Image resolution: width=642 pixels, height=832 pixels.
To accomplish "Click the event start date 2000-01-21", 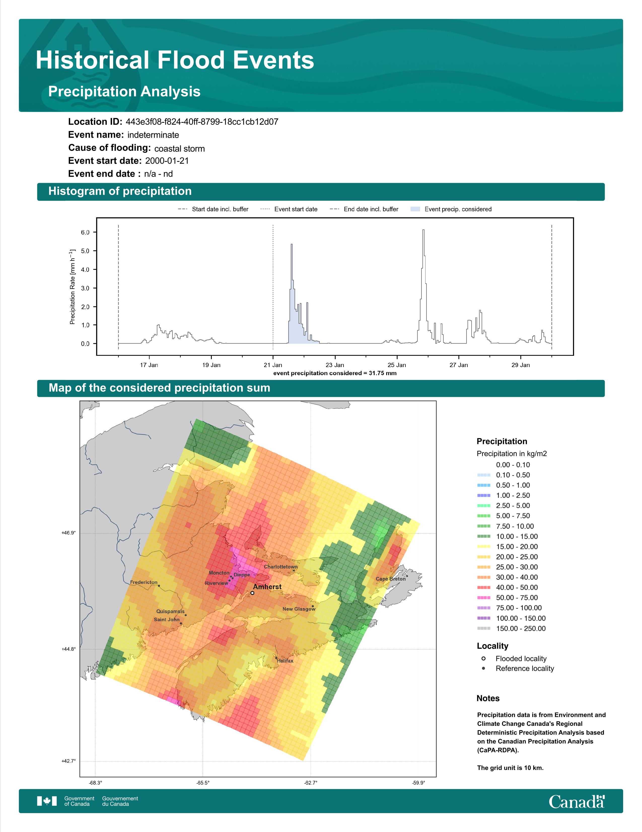I will point(167,161).
